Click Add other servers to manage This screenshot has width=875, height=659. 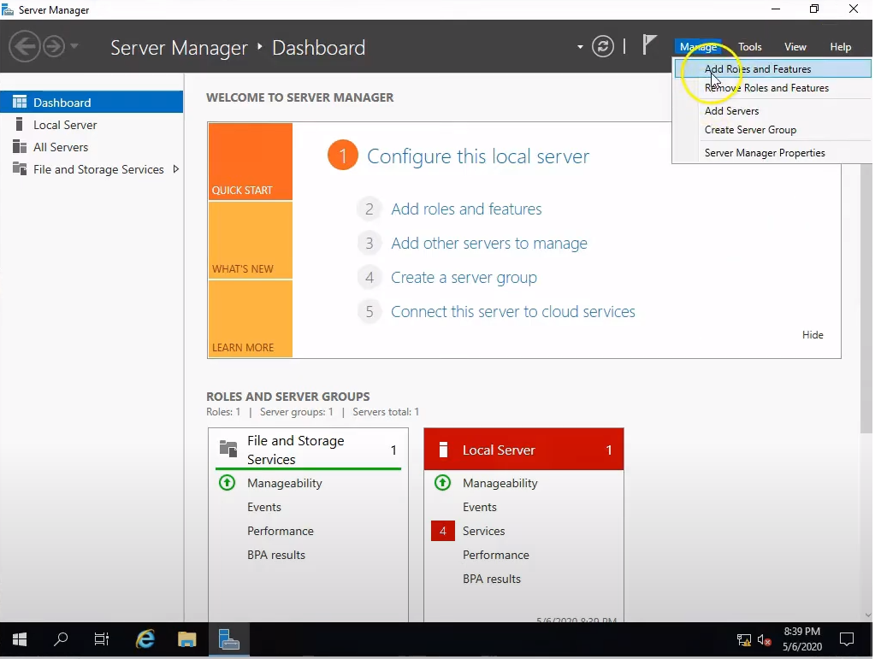[x=489, y=243]
